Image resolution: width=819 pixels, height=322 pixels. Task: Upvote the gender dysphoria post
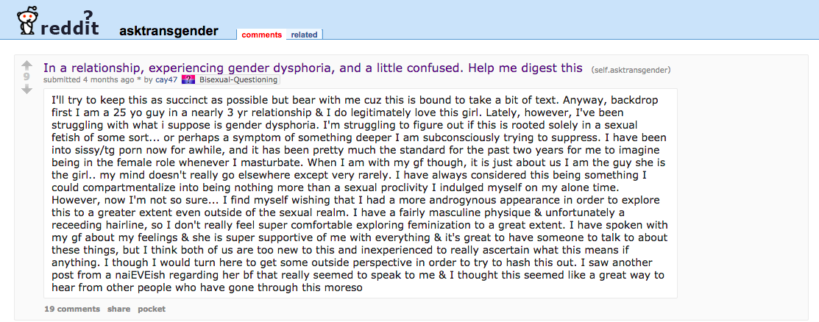pyautogui.click(x=26, y=64)
